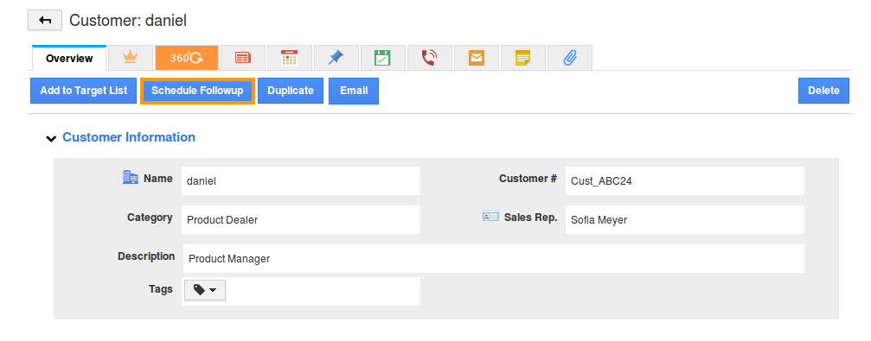Click the 'Description' field label
The image size is (871, 341).
pyautogui.click(x=146, y=256)
